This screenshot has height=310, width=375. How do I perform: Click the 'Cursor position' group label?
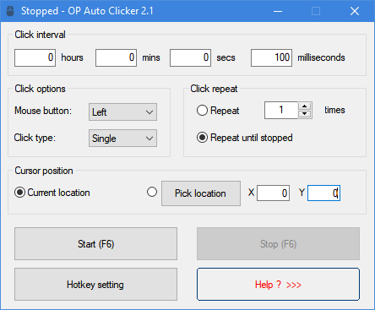44,171
